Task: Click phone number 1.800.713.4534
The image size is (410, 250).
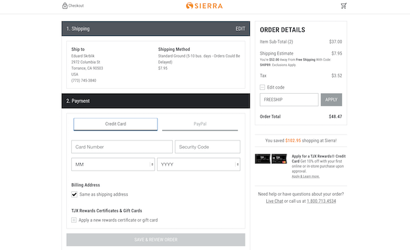Action: coord(321,201)
